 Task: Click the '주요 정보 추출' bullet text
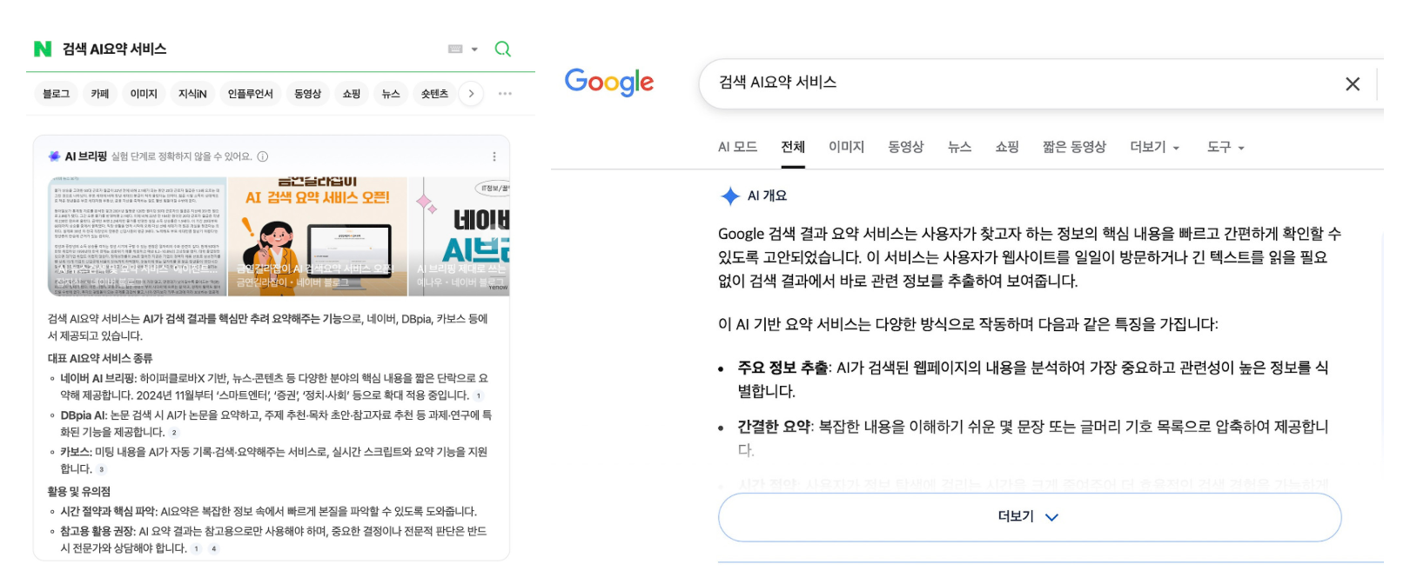[x=782, y=368]
